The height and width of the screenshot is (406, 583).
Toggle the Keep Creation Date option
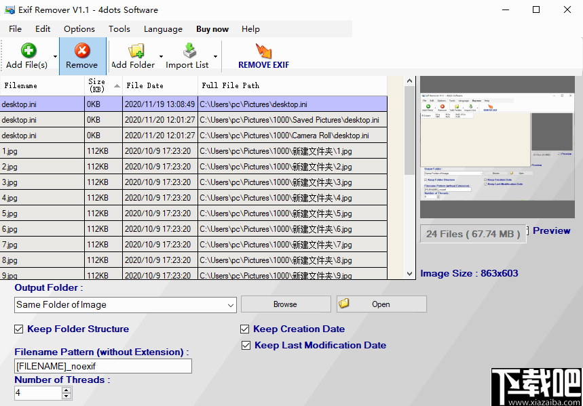point(244,329)
